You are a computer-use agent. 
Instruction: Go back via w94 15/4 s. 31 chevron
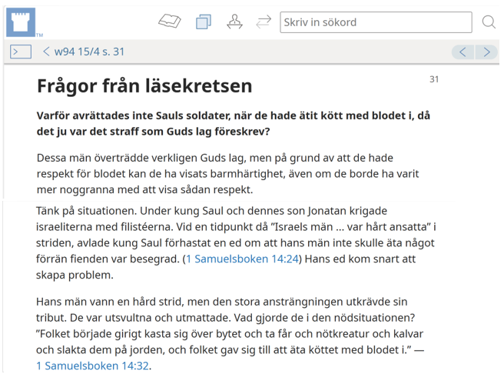pyautogui.click(x=46, y=52)
